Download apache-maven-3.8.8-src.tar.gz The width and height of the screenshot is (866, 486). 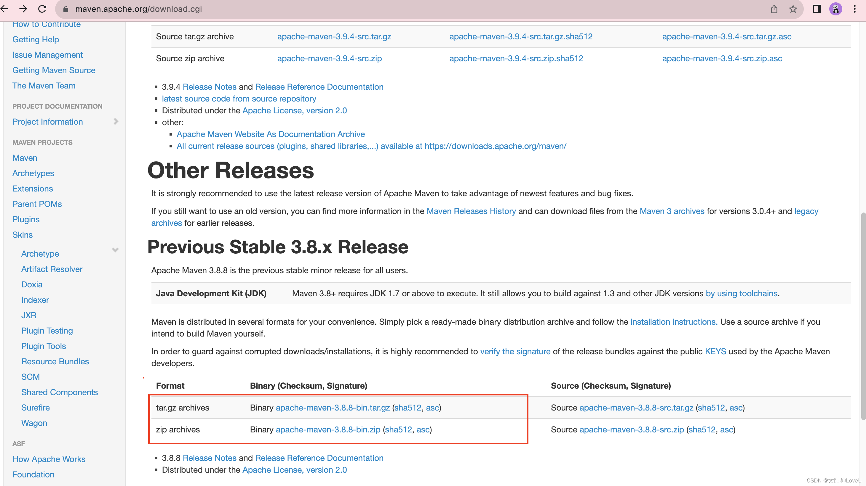636,408
